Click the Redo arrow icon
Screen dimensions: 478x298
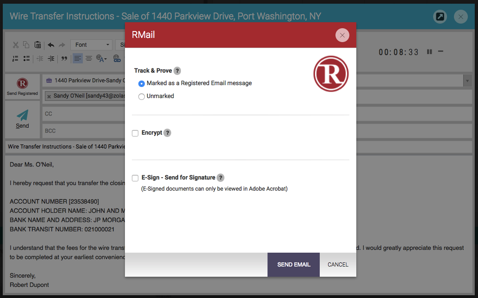(62, 45)
